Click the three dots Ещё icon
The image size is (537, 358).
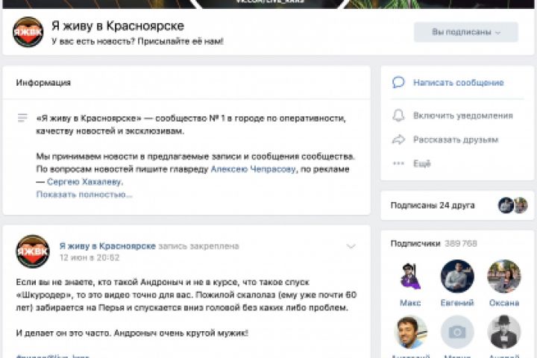point(398,163)
